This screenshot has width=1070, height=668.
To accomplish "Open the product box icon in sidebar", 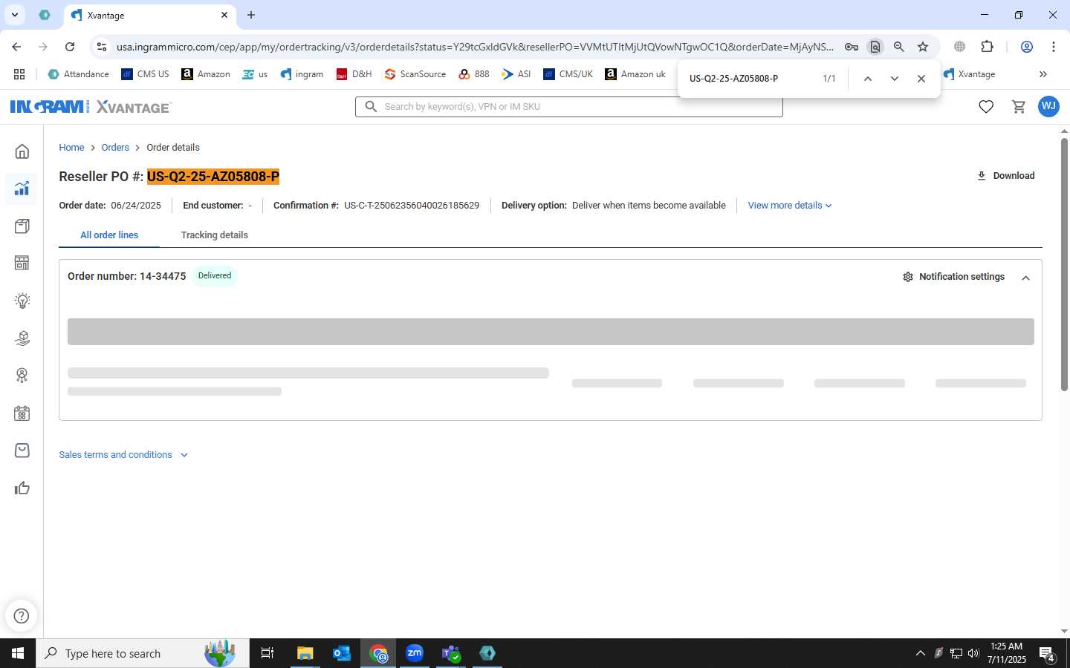I will [x=22, y=226].
